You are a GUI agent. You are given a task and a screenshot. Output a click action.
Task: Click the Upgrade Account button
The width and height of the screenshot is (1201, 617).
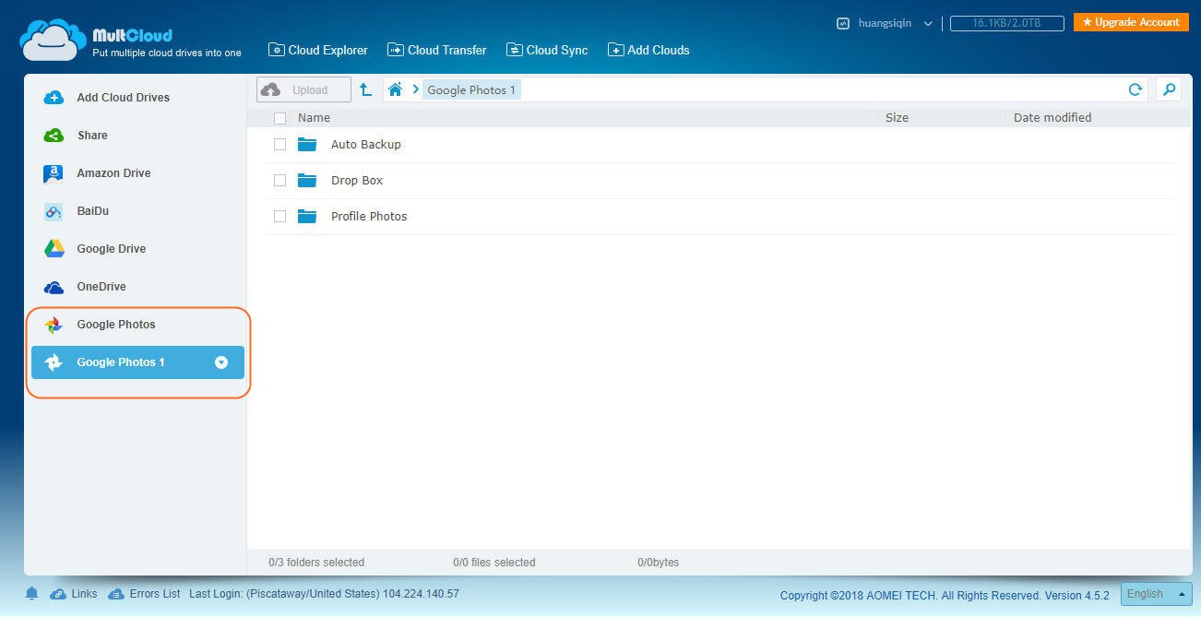pos(1131,22)
